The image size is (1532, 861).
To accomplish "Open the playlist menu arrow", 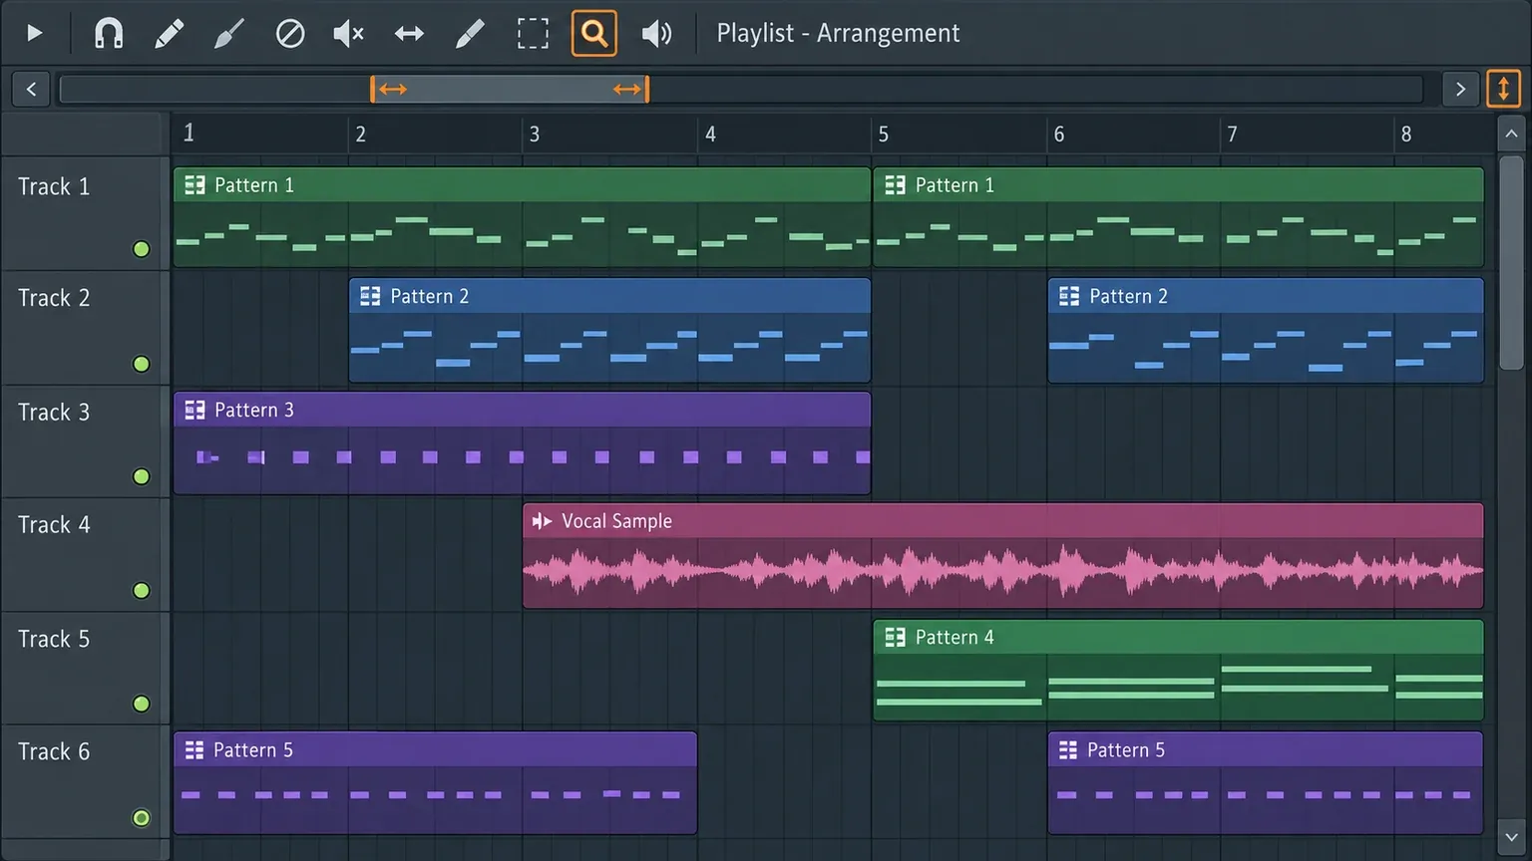I will 34,33.
